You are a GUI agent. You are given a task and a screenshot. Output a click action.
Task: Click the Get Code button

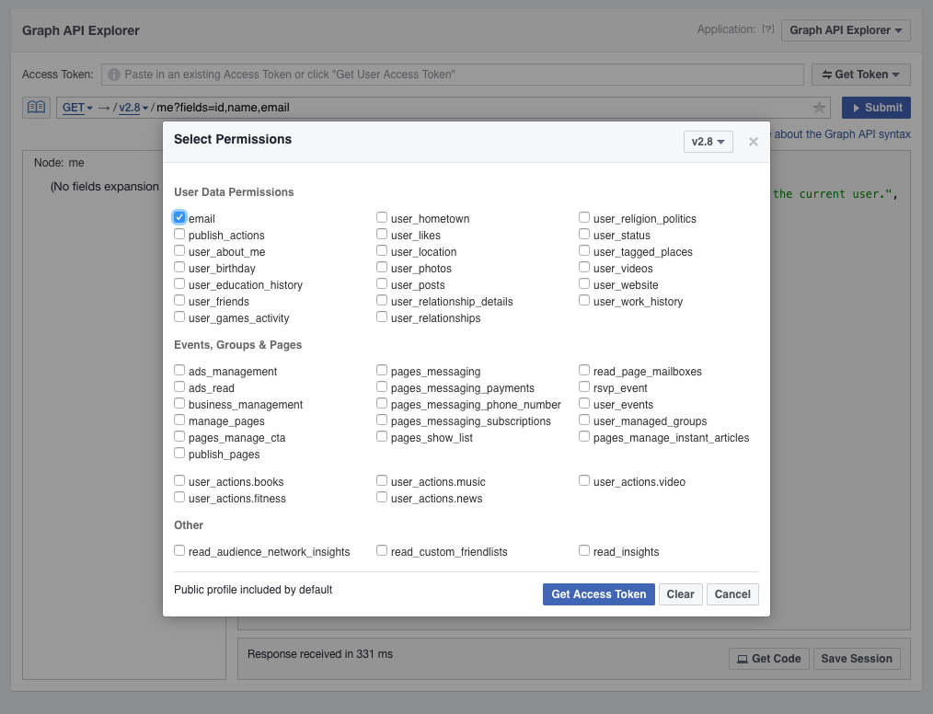click(x=769, y=659)
